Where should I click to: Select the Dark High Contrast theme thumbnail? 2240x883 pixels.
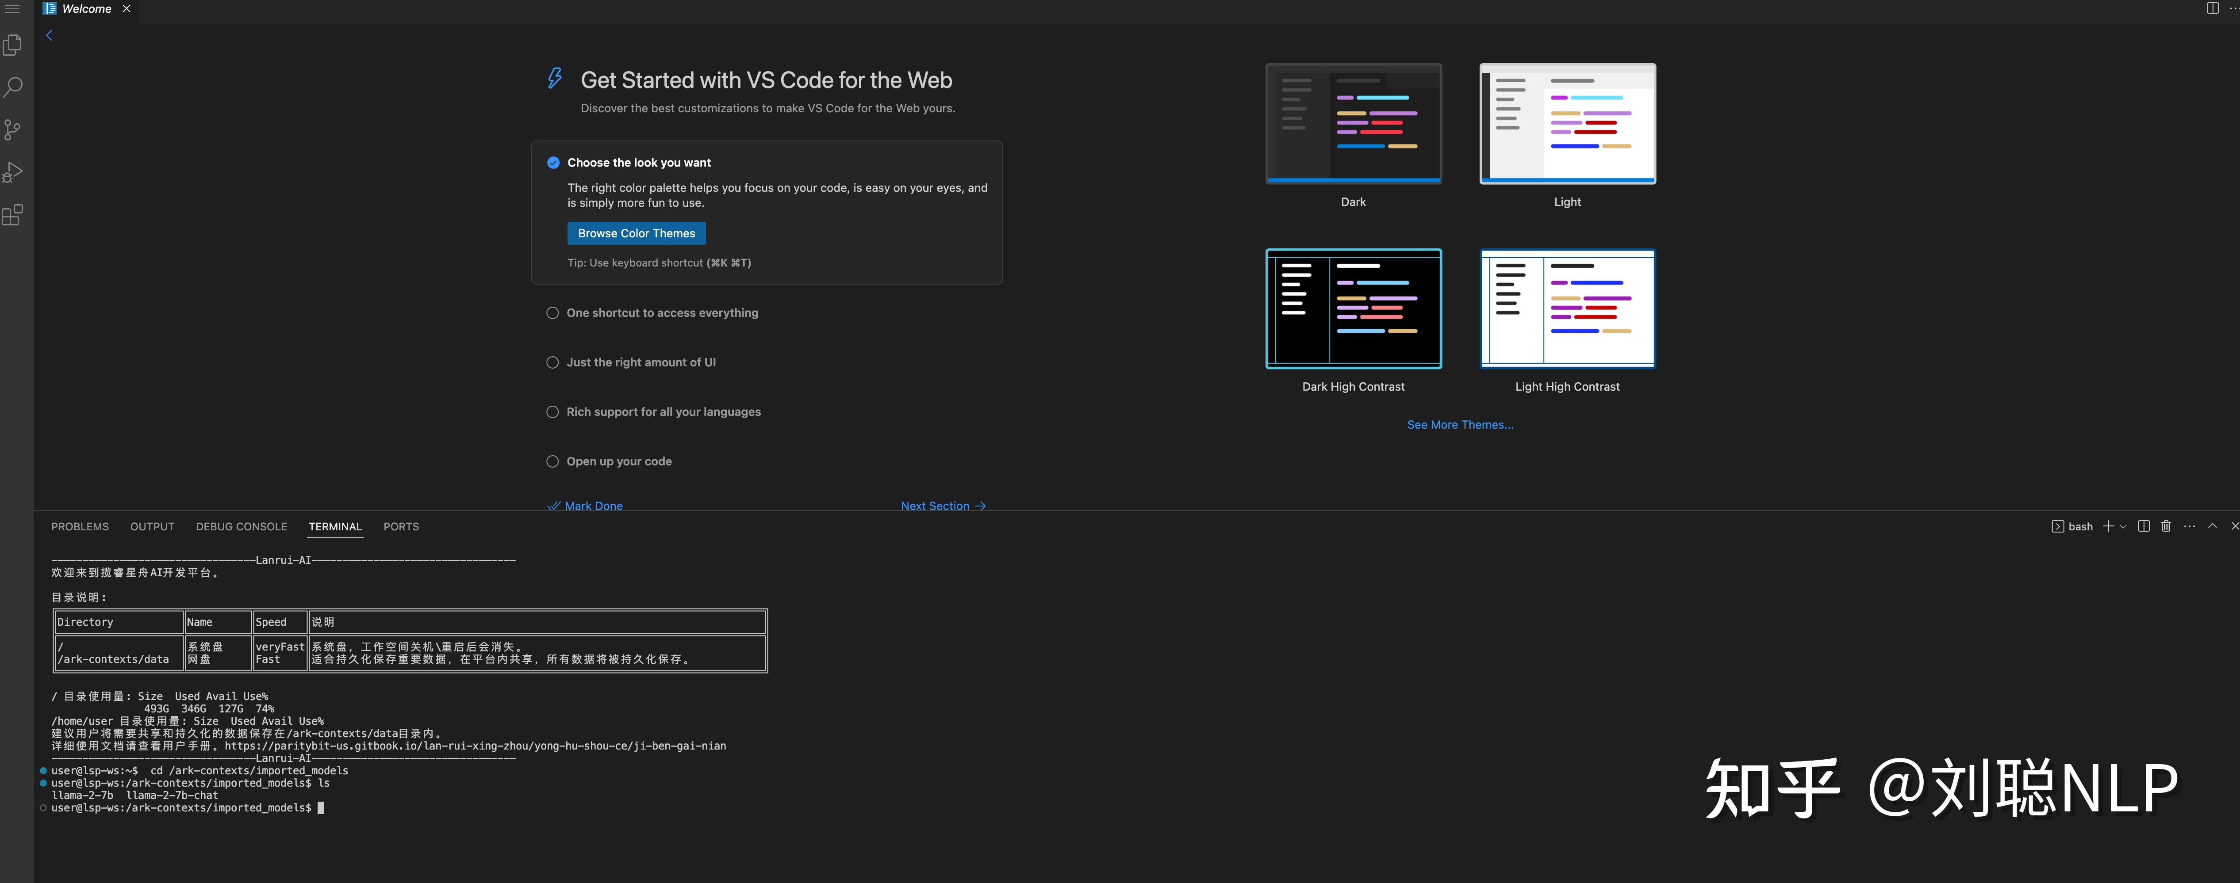coord(1353,308)
